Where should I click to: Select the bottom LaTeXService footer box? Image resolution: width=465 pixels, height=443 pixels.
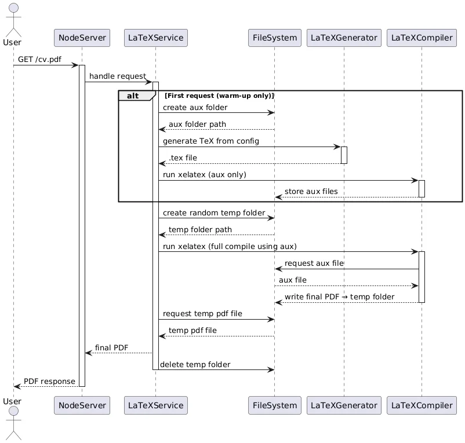coord(155,405)
